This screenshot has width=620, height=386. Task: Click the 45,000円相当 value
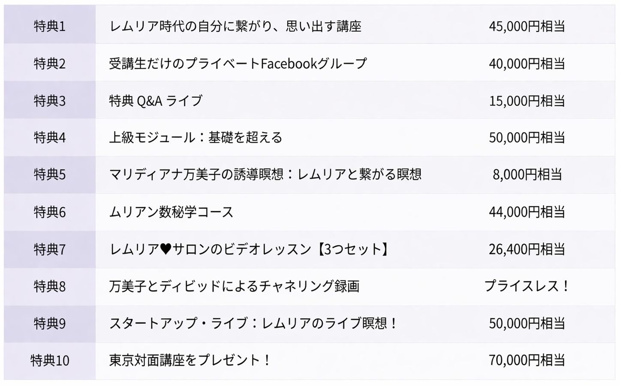pos(527,27)
